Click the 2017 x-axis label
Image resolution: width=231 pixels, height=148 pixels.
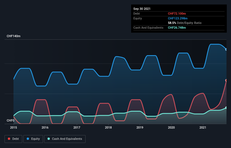(77, 127)
